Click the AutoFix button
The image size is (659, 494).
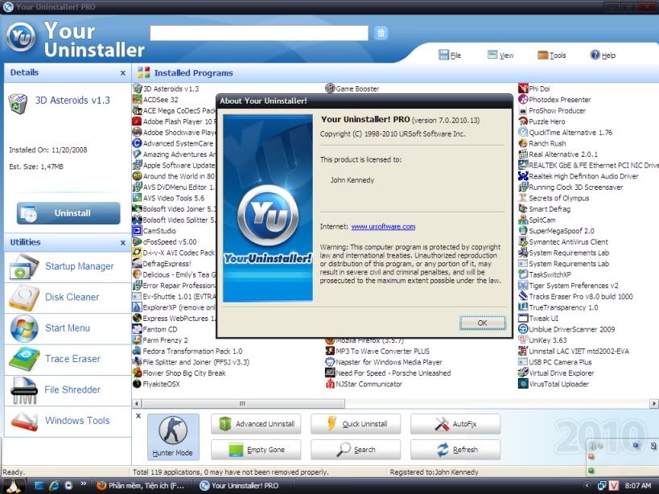(455, 424)
